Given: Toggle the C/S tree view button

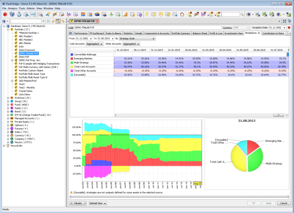Looking at the screenshot, I should [x=58, y=21].
